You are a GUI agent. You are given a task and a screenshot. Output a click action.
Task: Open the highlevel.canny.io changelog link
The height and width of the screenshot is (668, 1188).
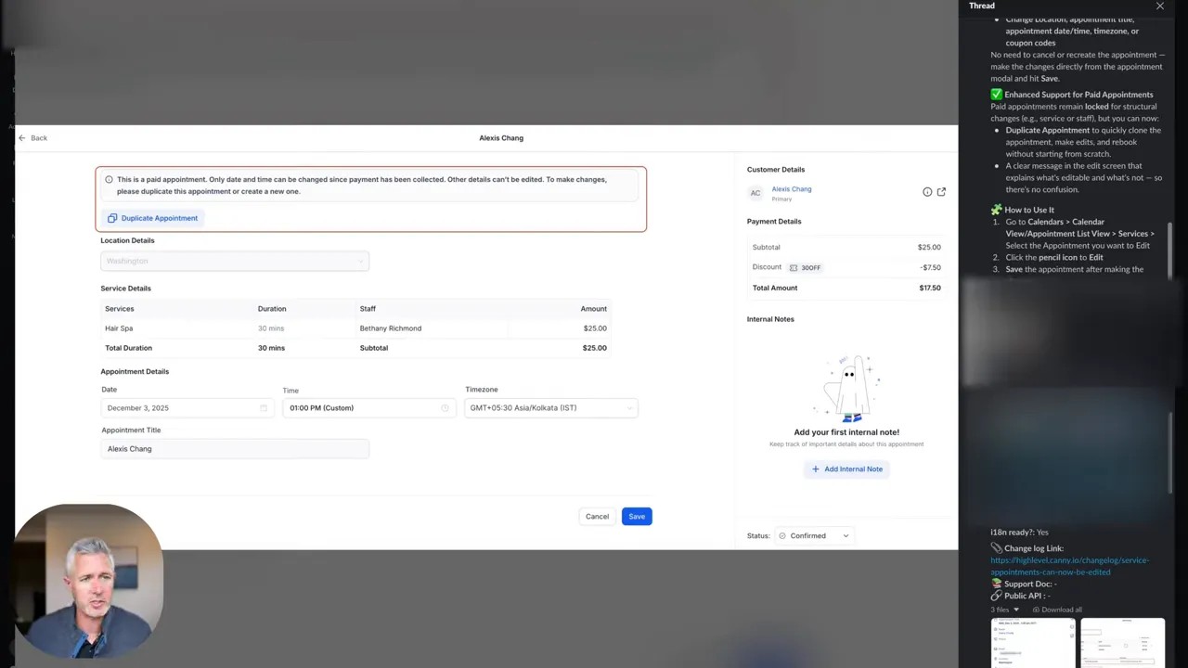(x=1069, y=566)
